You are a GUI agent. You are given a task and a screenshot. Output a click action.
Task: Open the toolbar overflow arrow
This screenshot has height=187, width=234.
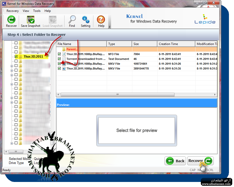tap(110, 27)
